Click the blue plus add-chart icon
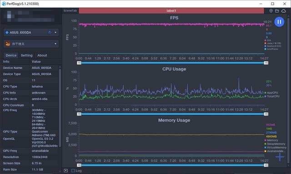The image size is (291, 174). tap(280, 157)
